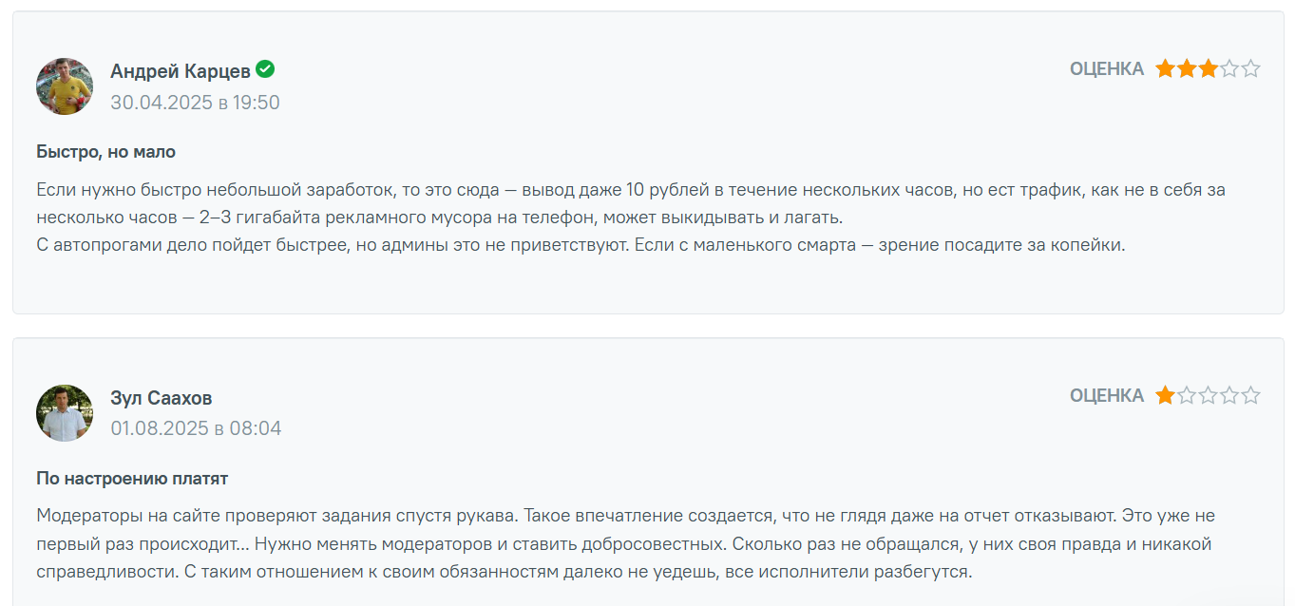1295x606 pixels.
Task: Click the ОЦЕНКА label in Зул Саахов's review
Action: pyautogui.click(x=1107, y=396)
